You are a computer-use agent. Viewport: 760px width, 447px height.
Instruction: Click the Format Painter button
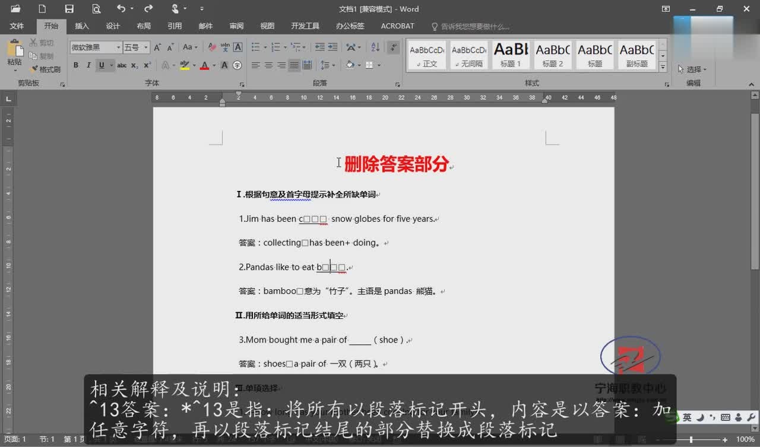pos(46,69)
